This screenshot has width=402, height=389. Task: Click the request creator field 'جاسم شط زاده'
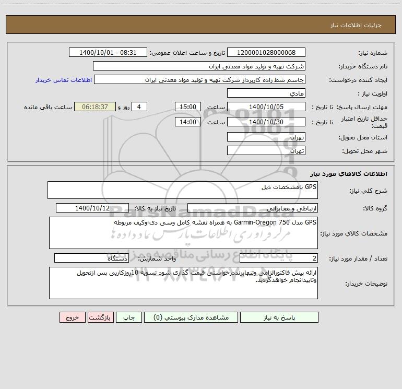(200, 79)
